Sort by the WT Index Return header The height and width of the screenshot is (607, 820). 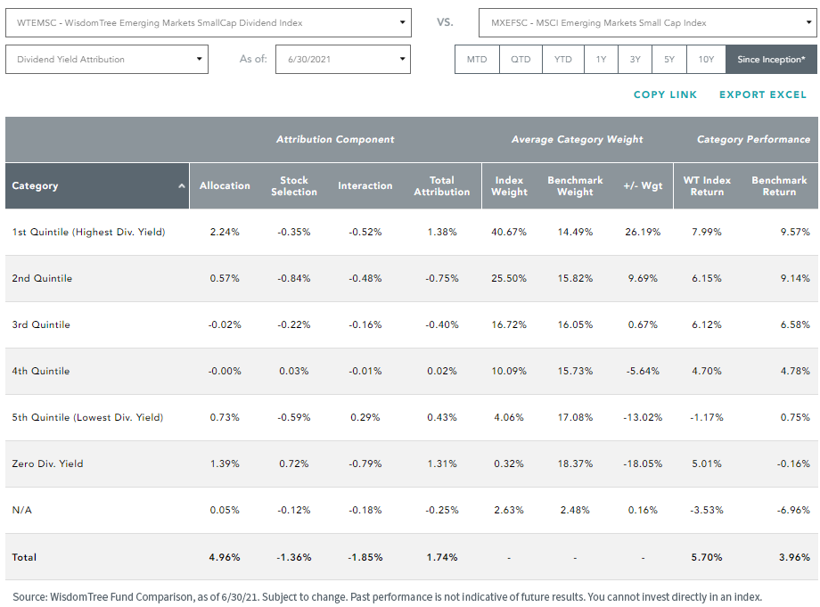[x=707, y=186]
